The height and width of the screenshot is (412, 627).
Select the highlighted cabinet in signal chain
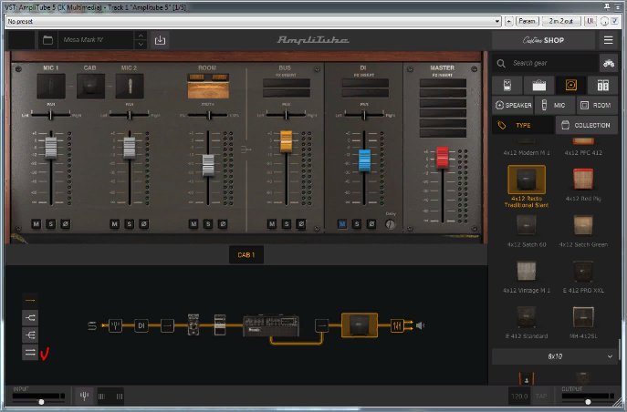[x=359, y=325]
